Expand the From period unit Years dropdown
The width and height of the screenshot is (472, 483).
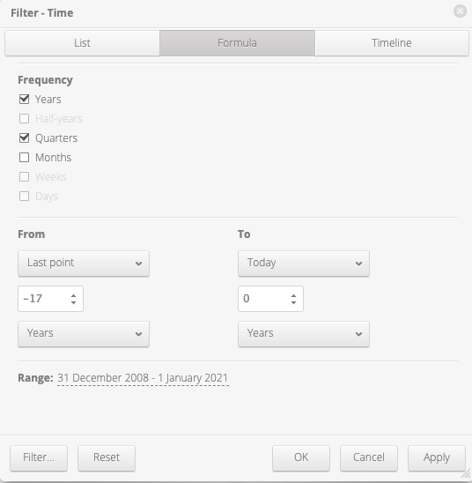(x=84, y=334)
